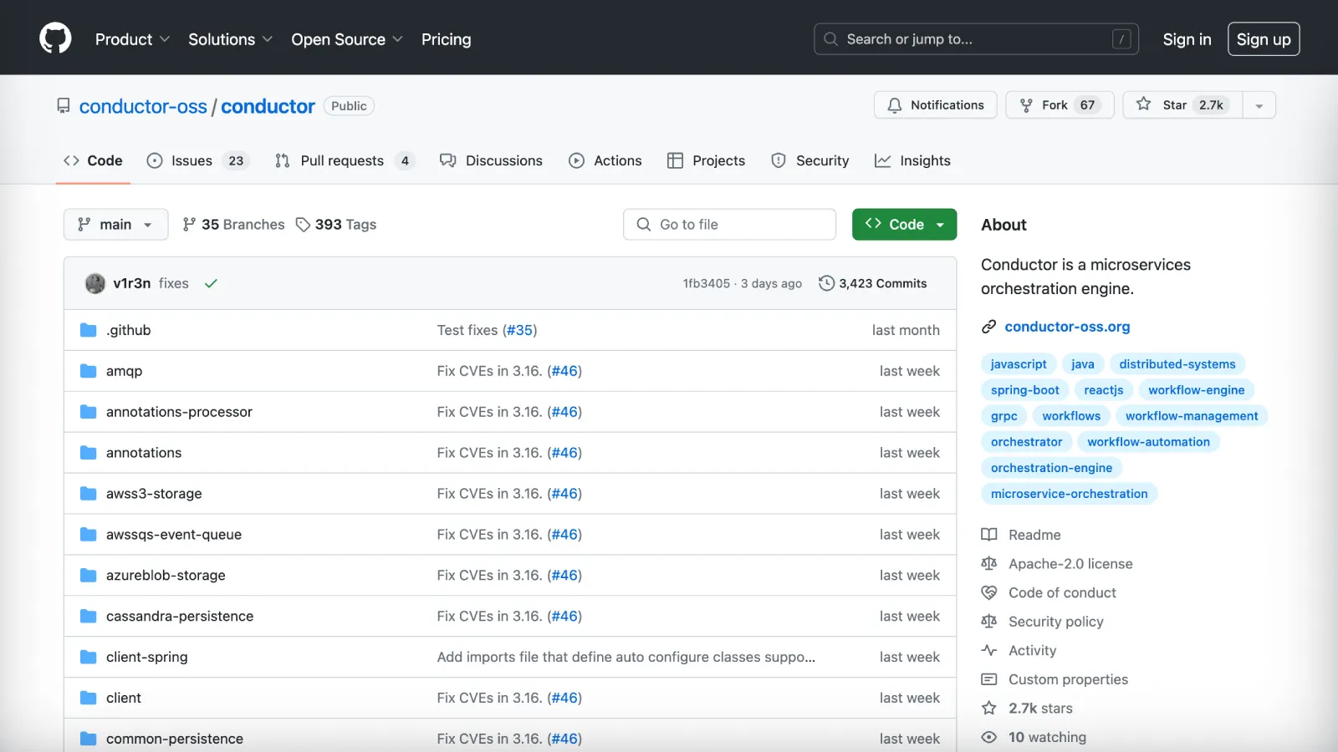Open the main branch selector dropdown
1338x752 pixels.
click(x=115, y=224)
